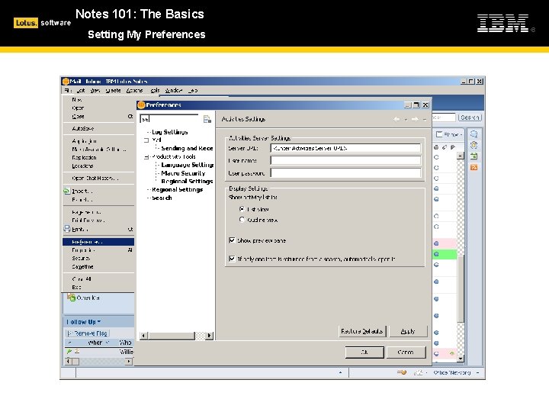This screenshot has width=549, height=412.
Task: Open the File menu
Action: 68,90
